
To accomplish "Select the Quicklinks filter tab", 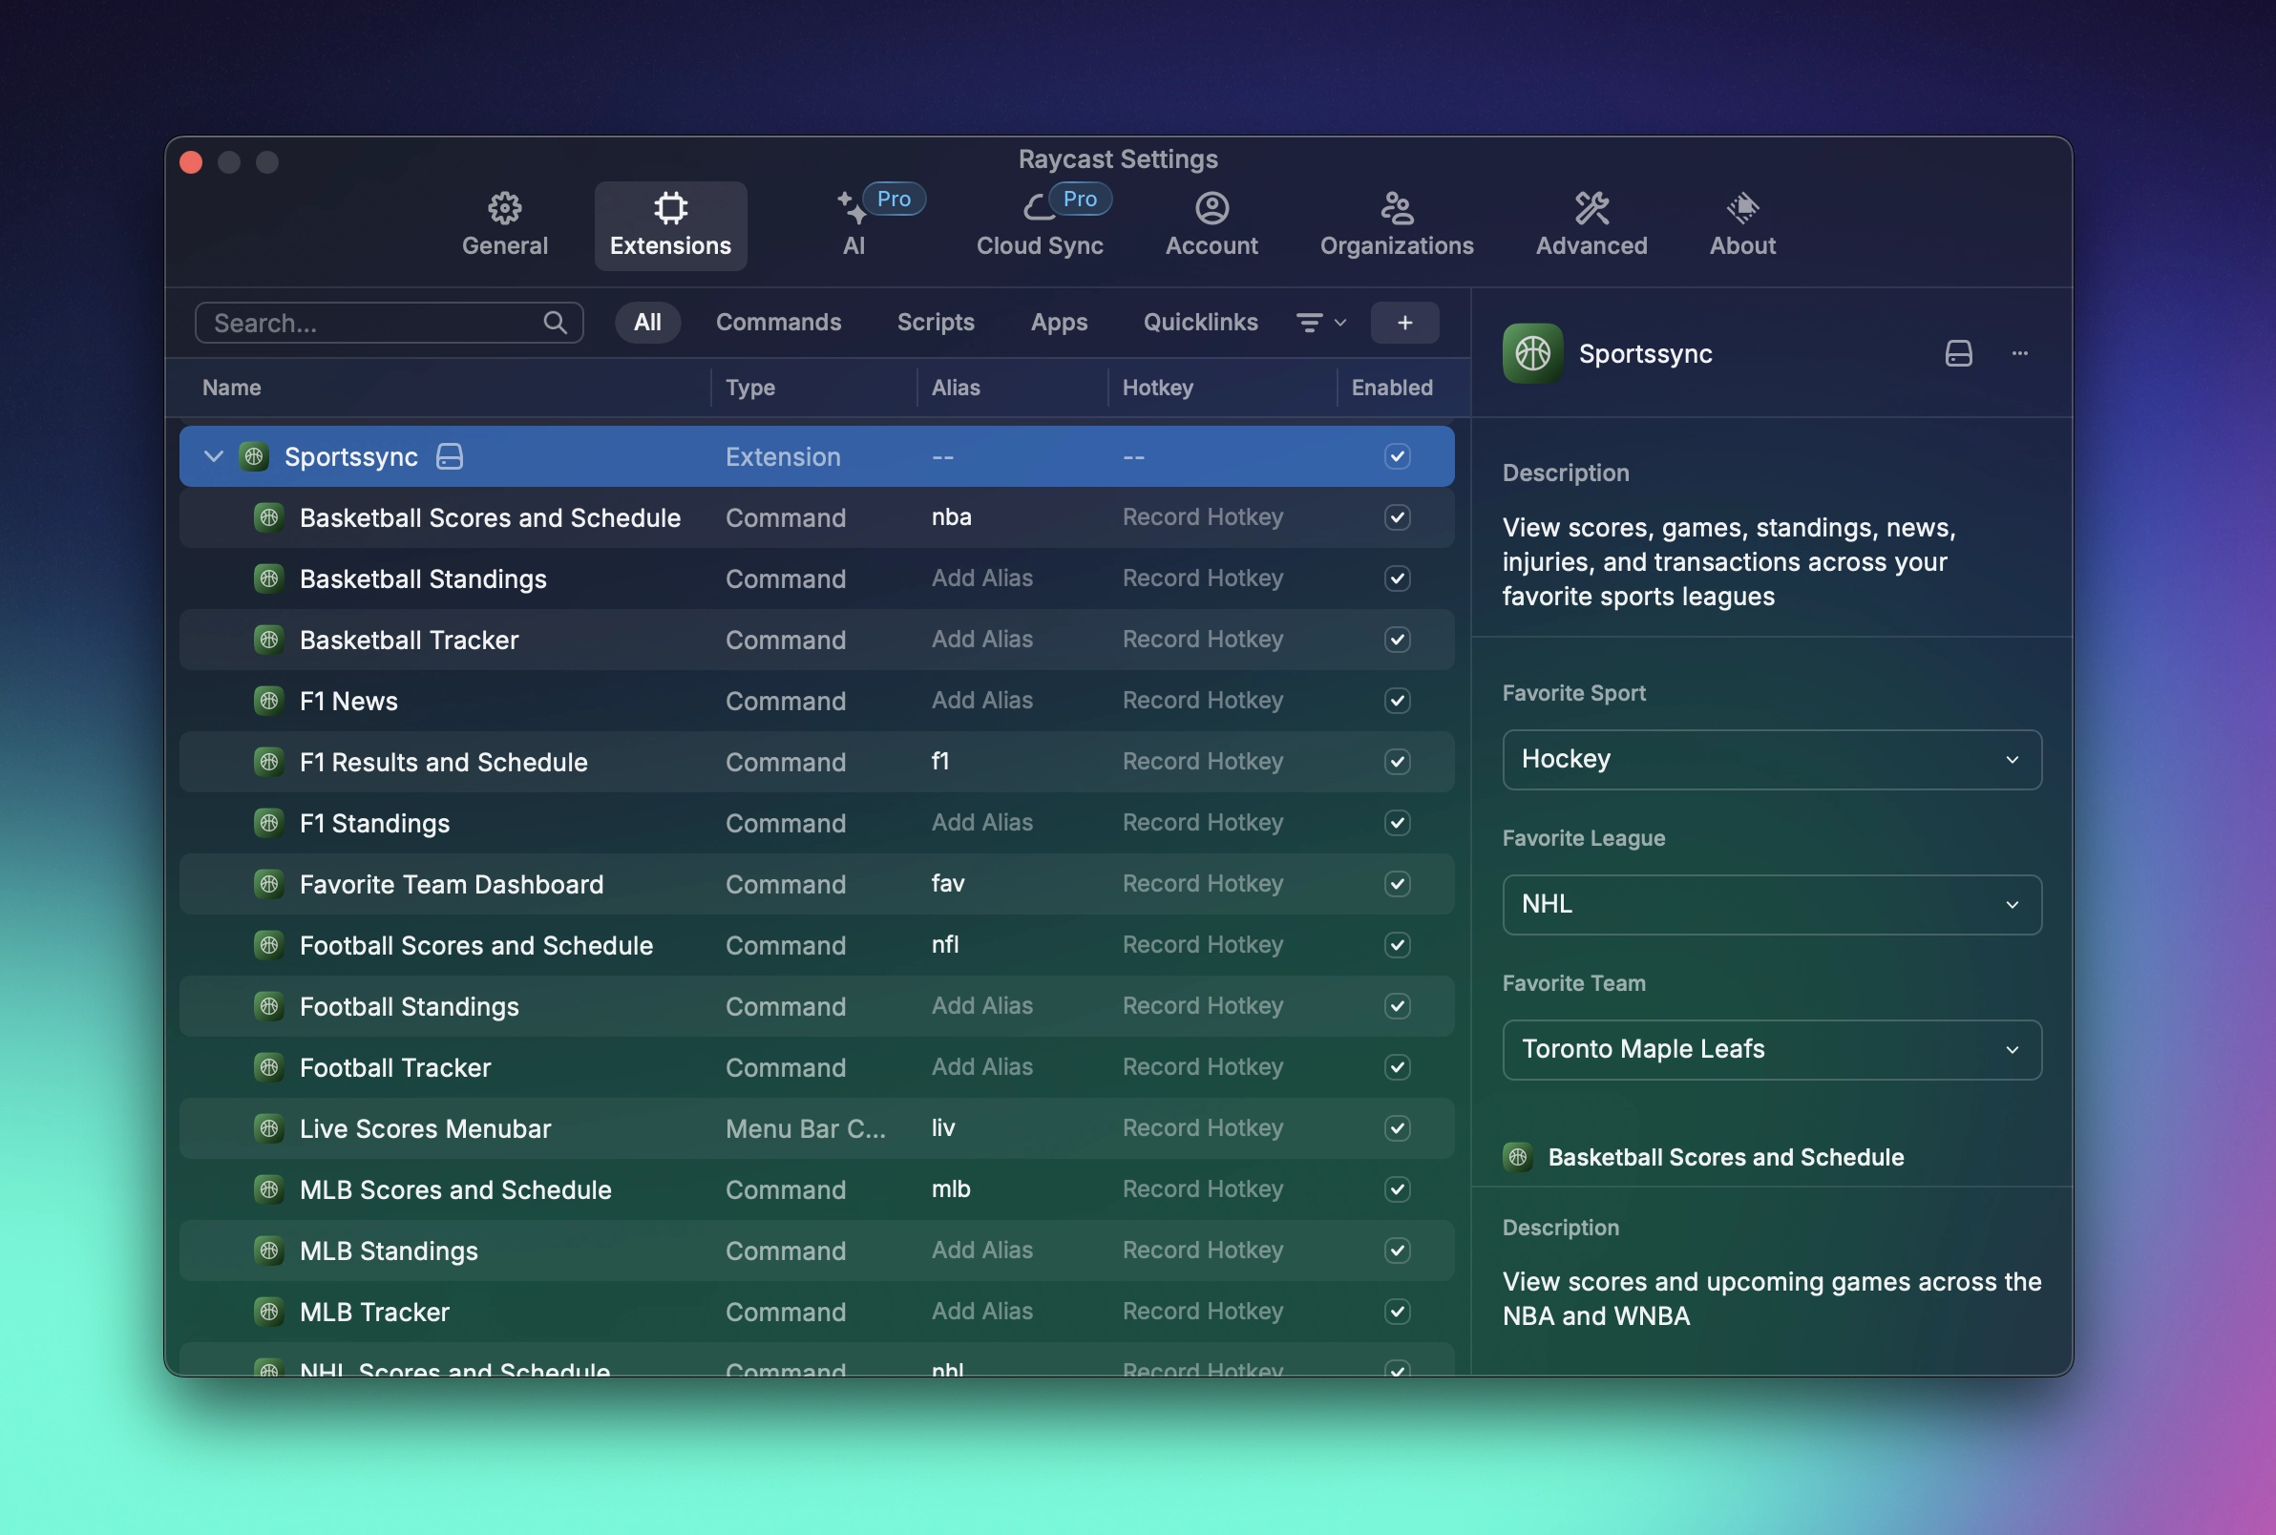I will 1199,322.
